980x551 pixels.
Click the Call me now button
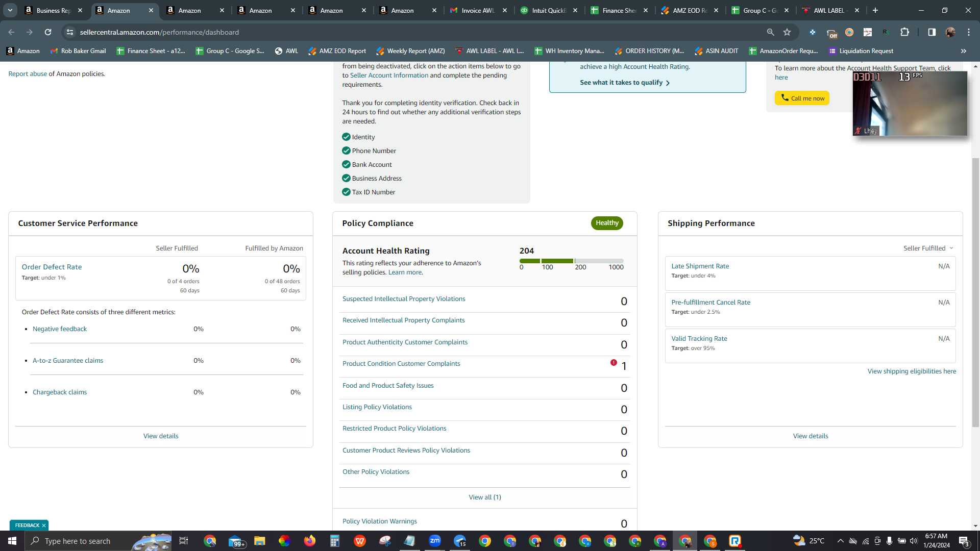pyautogui.click(x=802, y=98)
